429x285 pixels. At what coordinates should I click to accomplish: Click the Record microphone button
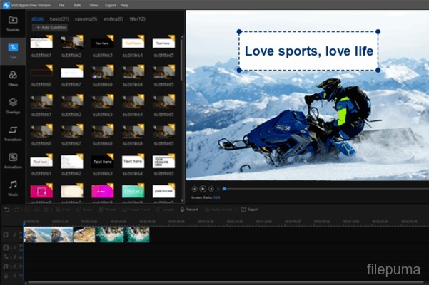(x=188, y=209)
